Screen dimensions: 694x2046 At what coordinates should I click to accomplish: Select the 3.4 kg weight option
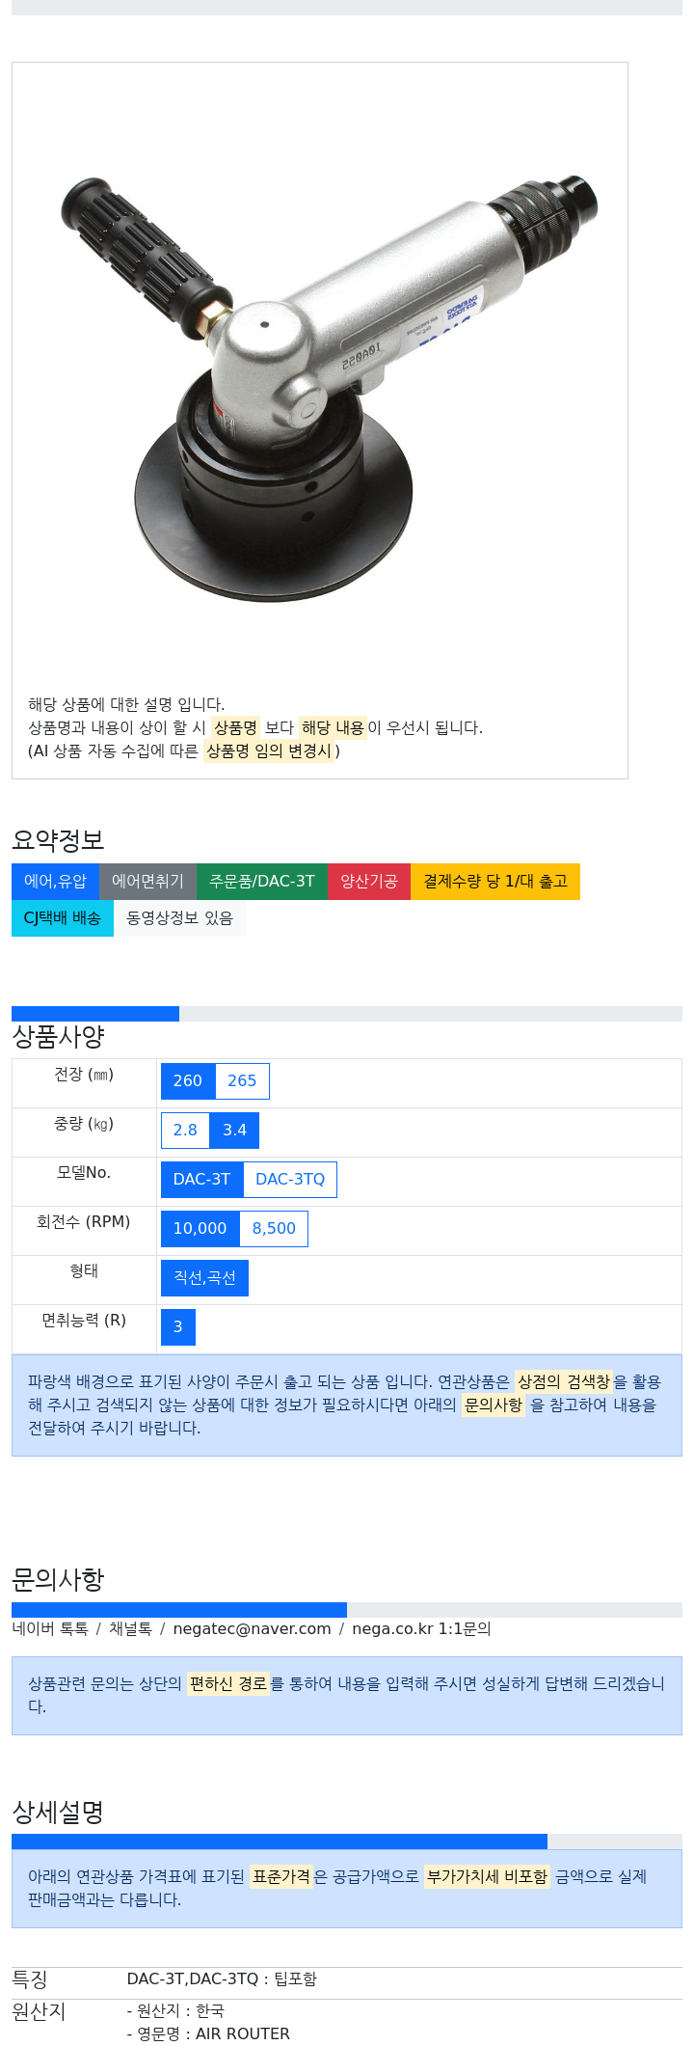click(235, 1131)
